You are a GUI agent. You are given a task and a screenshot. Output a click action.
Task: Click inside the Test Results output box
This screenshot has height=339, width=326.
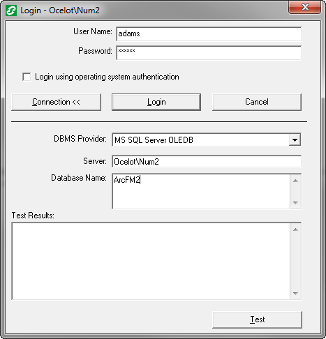151,261
